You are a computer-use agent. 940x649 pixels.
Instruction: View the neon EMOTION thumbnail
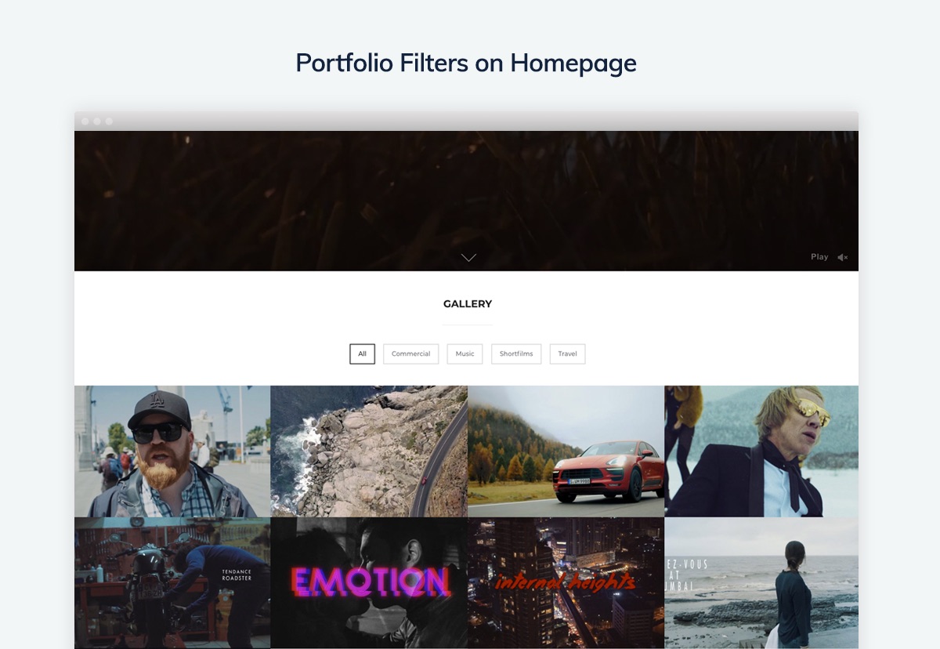(x=369, y=582)
